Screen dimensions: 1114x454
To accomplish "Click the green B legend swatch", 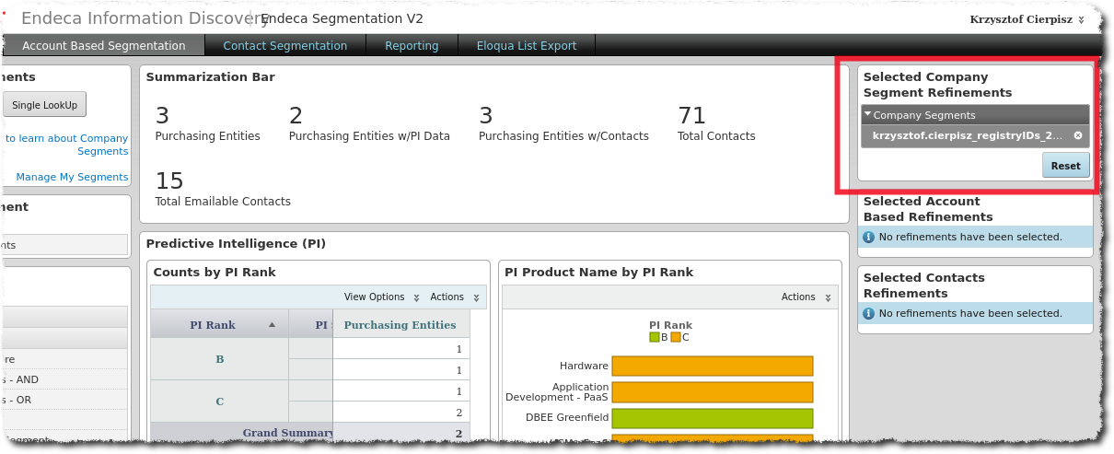I will click(x=654, y=338).
